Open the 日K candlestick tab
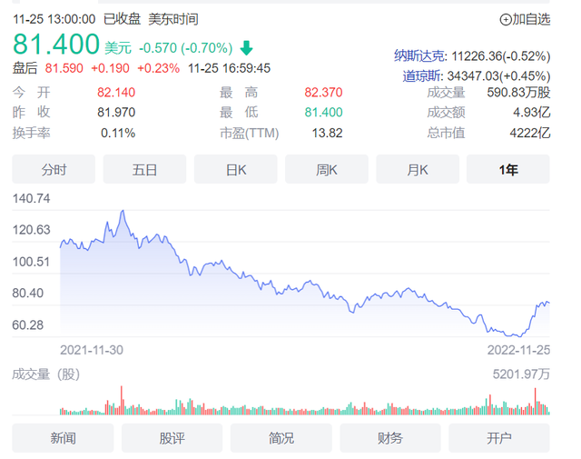Screen dimensions: 581x459 pyautogui.click(x=235, y=169)
